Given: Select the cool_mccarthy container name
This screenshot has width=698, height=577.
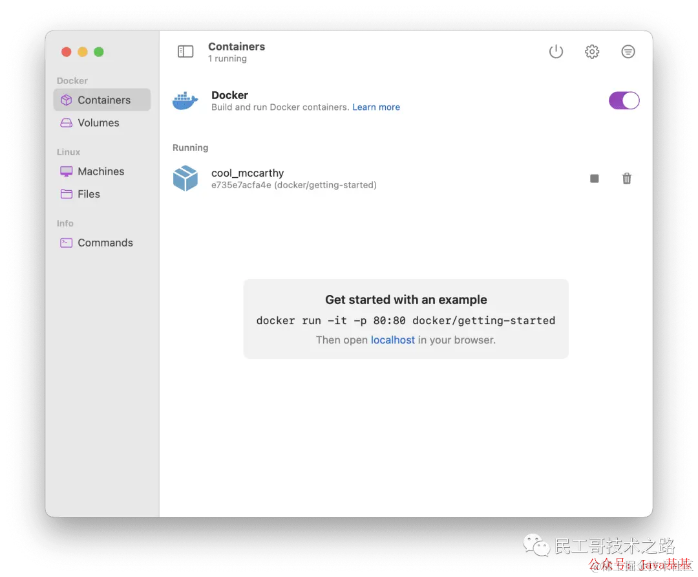Looking at the screenshot, I should (x=248, y=173).
